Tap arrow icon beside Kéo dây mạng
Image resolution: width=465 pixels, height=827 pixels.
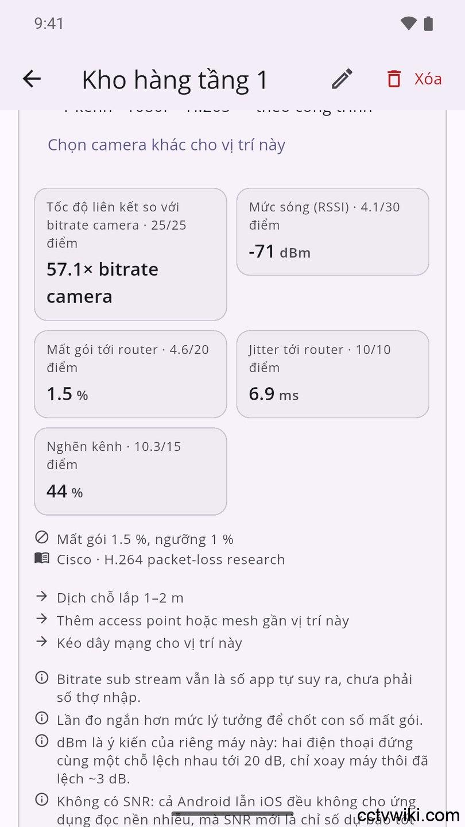click(x=42, y=641)
